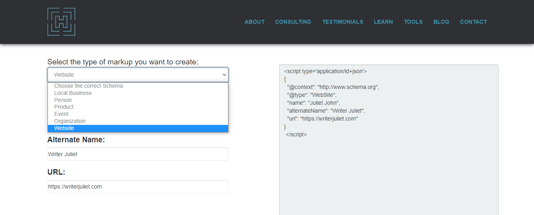Screen dimensions: 534x215
Task: Open the Tools menu item
Action: [x=413, y=22]
